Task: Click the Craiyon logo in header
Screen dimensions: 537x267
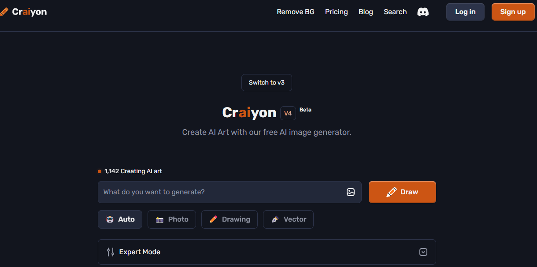Action: (23, 12)
